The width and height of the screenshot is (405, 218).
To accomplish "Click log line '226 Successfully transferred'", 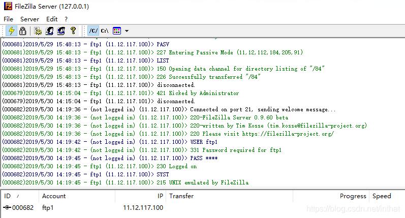I will coord(131,77).
